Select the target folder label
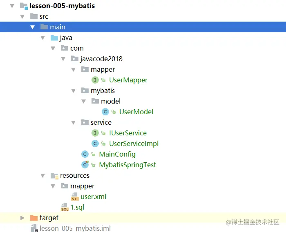The width and height of the screenshot is (286, 232). coord(49,218)
